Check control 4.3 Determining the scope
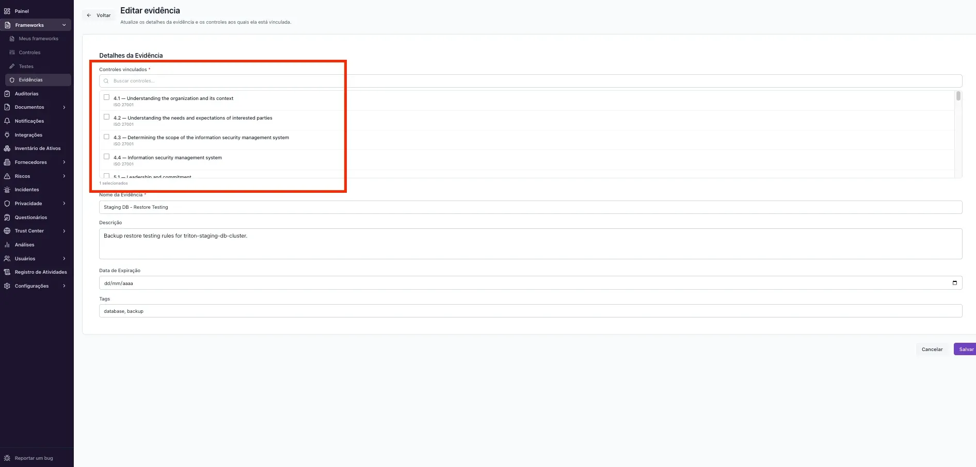 (x=106, y=137)
